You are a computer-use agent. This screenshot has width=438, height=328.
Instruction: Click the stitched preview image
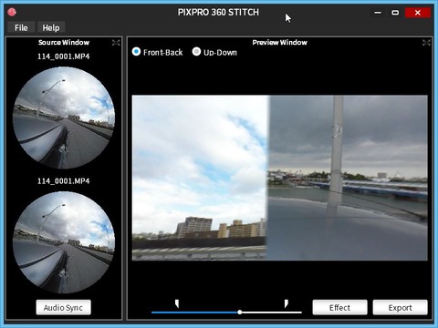[279, 178]
